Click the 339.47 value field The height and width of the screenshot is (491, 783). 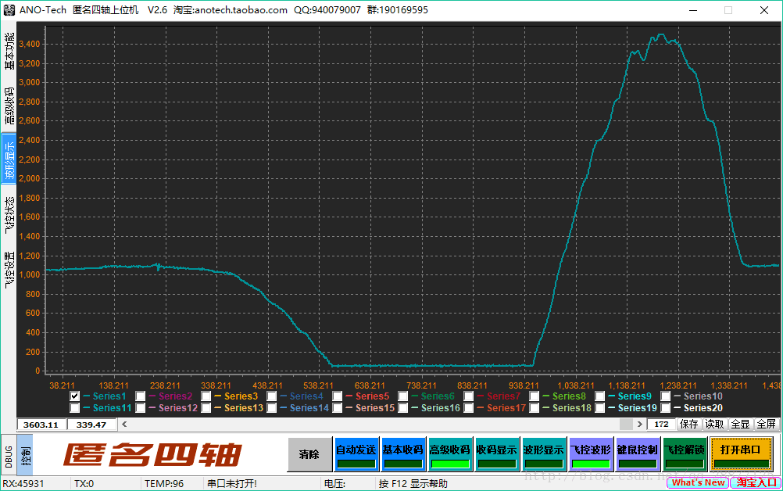tap(91, 425)
